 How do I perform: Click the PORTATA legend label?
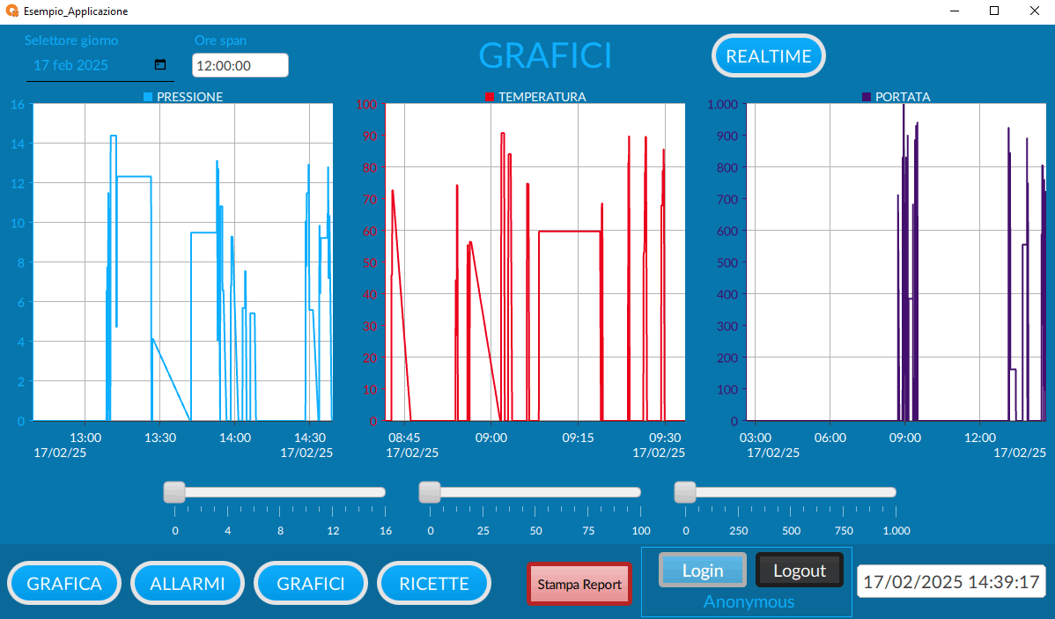coord(903,97)
